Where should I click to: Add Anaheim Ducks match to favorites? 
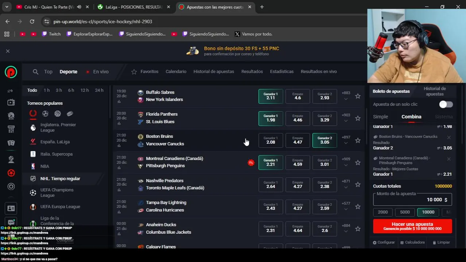coord(358,229)
